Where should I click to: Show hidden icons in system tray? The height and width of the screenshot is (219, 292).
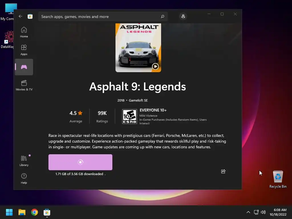click(248, 212)
